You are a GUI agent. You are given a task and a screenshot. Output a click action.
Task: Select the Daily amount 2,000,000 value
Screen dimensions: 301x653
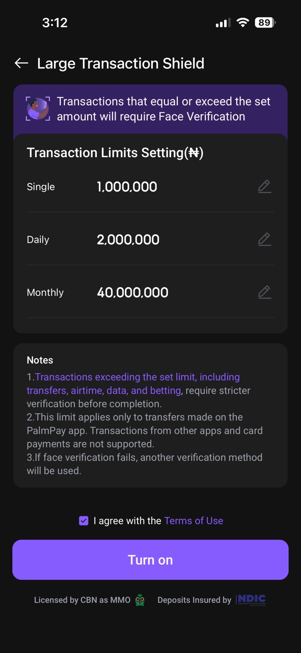point(128,239)
